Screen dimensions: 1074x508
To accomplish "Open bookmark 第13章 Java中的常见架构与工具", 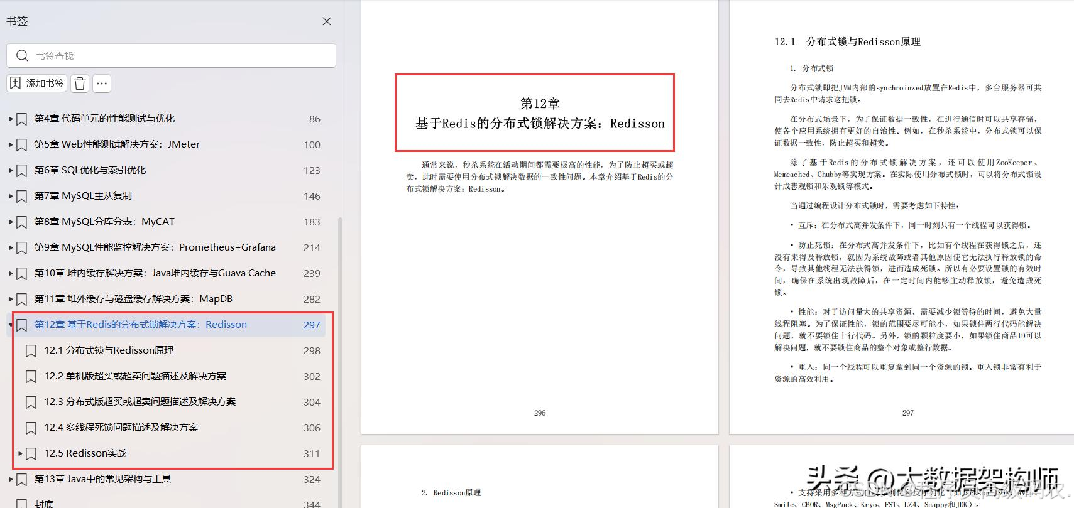I will pos(102,479).
